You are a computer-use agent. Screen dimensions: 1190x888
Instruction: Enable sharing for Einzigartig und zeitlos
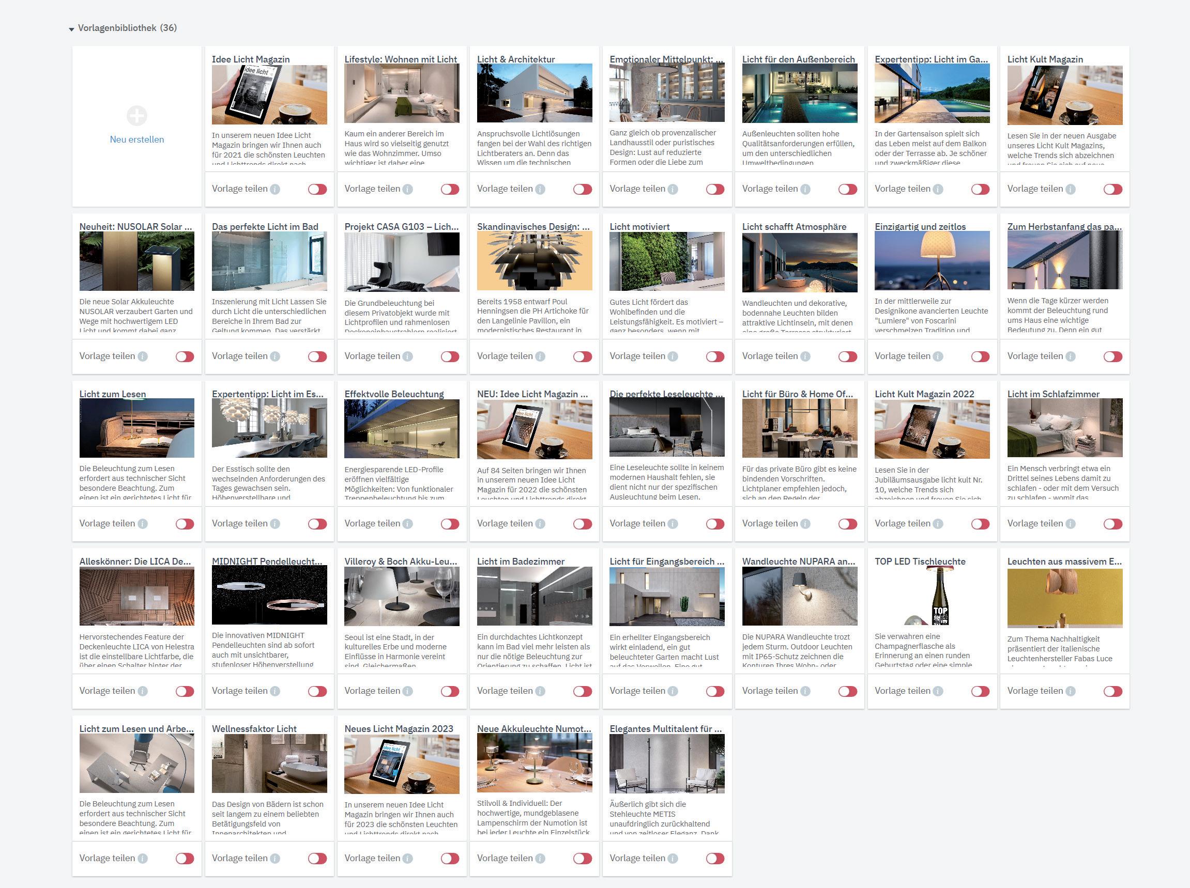pos(980,356)
